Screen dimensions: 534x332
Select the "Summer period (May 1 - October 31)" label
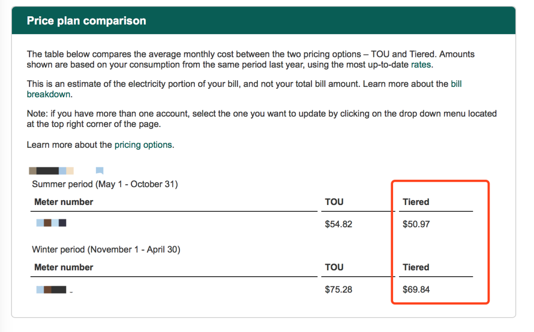105,184
